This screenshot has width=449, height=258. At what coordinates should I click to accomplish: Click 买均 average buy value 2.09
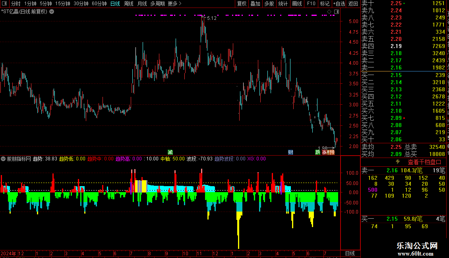tap(396, 154)
